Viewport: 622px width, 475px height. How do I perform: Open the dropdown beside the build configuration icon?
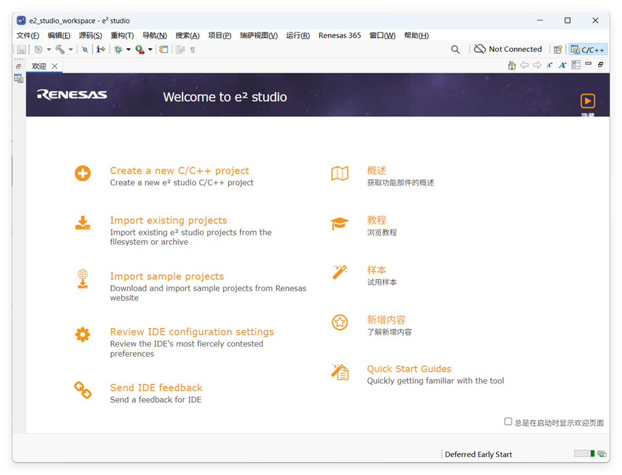pyautogui.click(x=49, y=50)
